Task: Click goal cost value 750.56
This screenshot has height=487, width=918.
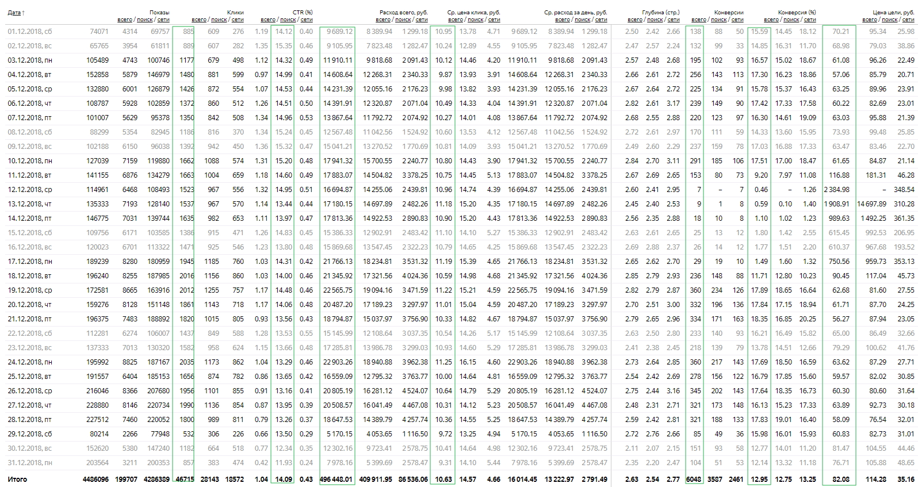Action: [x=839, y=262]
